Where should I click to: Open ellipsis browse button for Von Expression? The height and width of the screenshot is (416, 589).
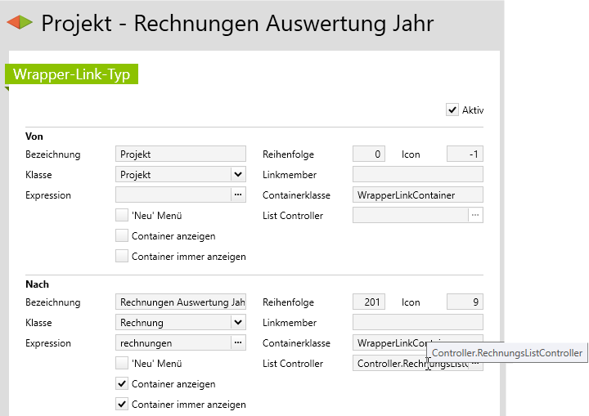point(237,195)
